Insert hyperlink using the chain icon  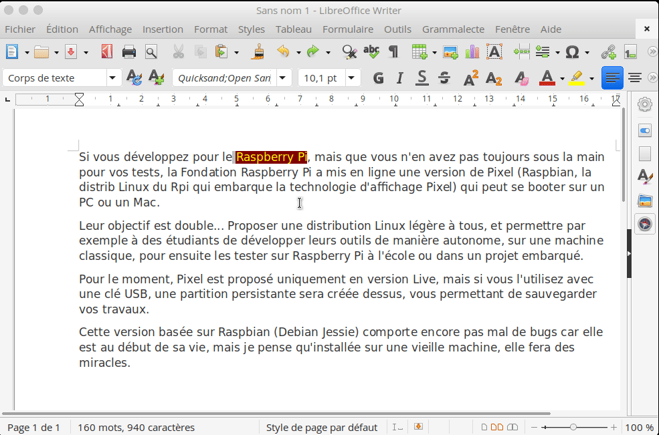coord(607,52)
